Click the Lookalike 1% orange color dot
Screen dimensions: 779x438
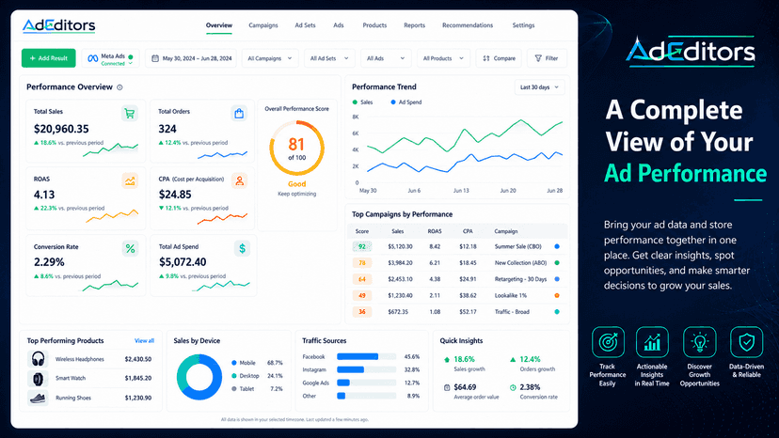[x=557, y=295]
